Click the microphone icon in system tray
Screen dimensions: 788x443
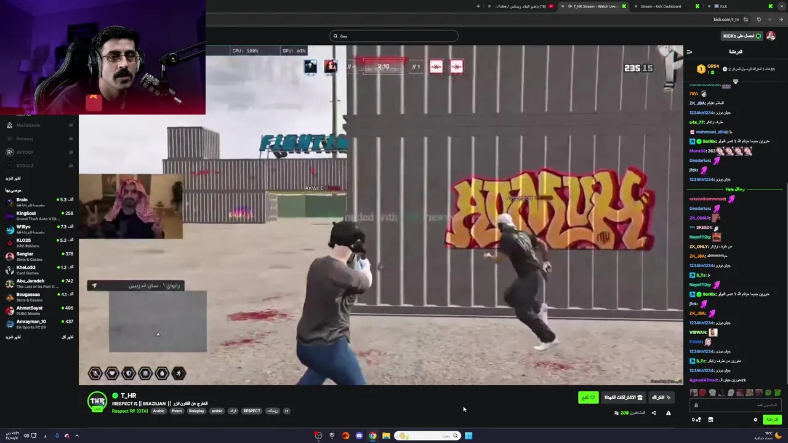click(x=57, y=436)
